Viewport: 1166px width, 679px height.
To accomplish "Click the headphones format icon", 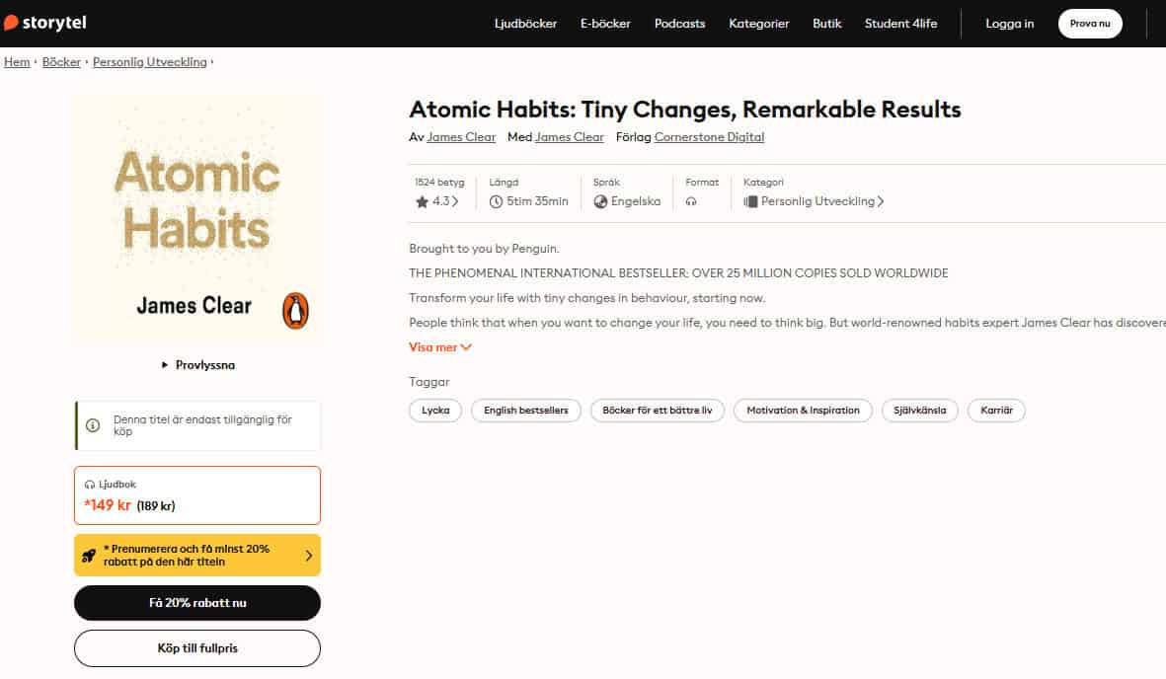I will coord(691,201).
